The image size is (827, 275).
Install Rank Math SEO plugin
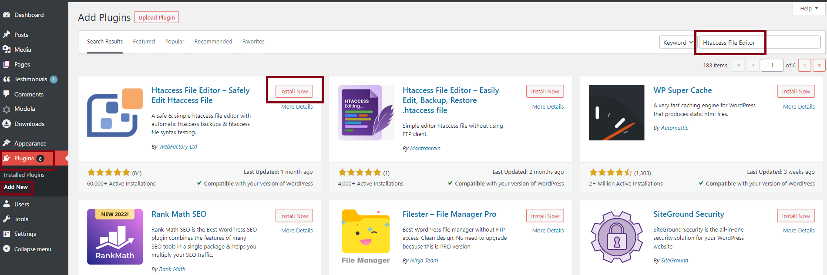(x=294, y=216)
